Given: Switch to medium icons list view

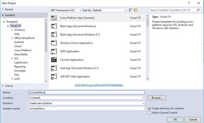Looking at the screenshot, I should click(x=136, y=10).
